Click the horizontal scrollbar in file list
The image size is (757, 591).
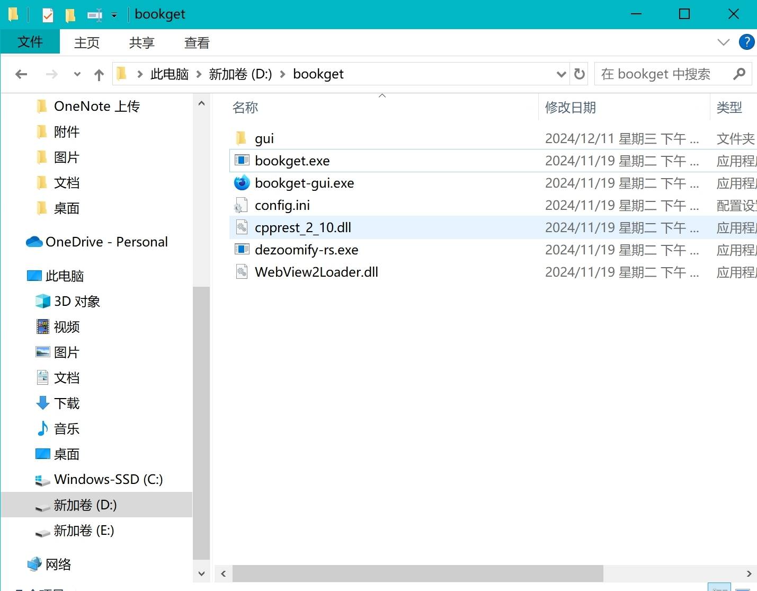[x=417, y=574]
